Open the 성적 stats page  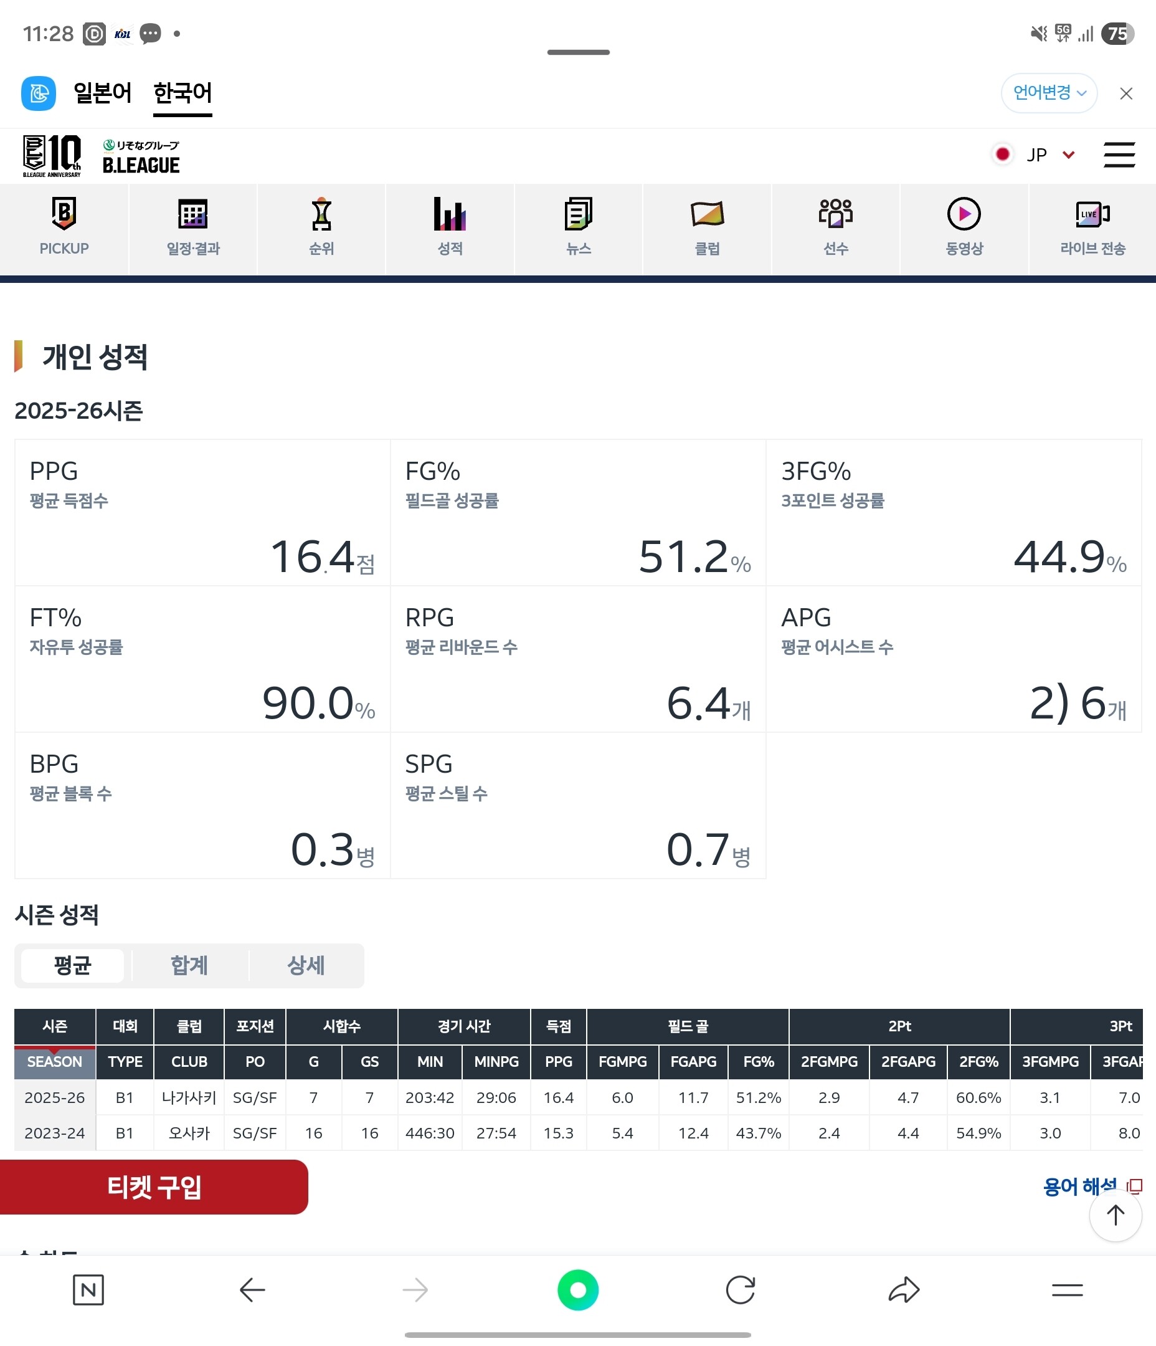click(450, 229)
